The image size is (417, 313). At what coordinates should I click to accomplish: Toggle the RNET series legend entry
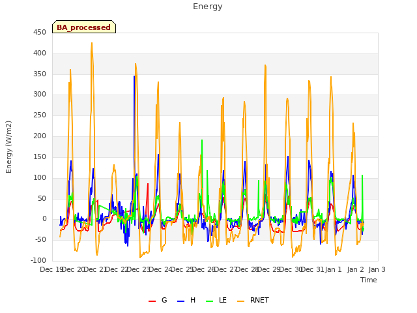click(x=253, y=300)
